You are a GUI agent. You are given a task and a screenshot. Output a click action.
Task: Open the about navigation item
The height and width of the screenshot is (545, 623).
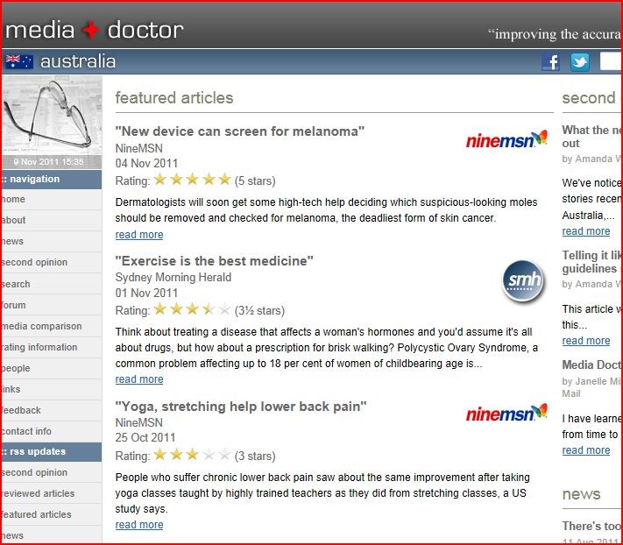51,221
